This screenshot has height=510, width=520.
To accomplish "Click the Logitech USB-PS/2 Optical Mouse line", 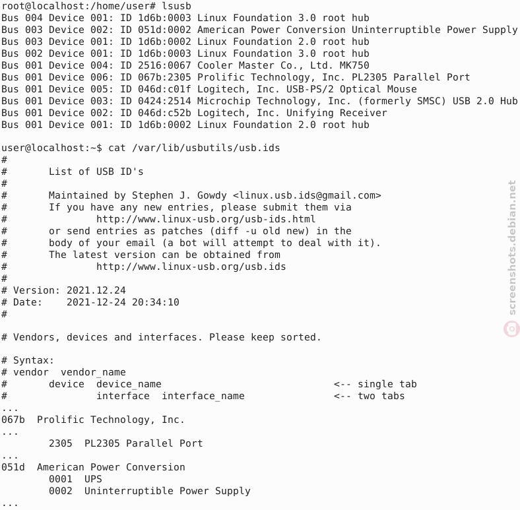I will [x=209, y=89].
